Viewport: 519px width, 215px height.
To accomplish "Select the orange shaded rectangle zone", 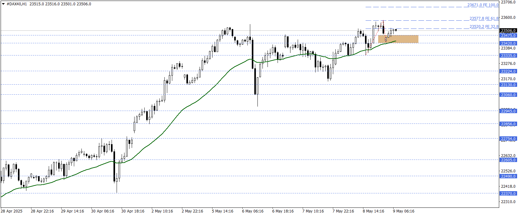I will (x=398, y=39).
